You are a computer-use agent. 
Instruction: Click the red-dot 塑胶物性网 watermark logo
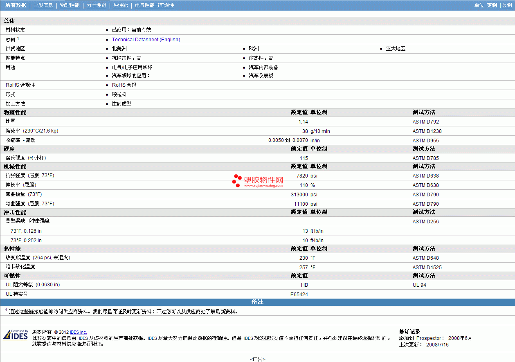(x=258, y=181)
